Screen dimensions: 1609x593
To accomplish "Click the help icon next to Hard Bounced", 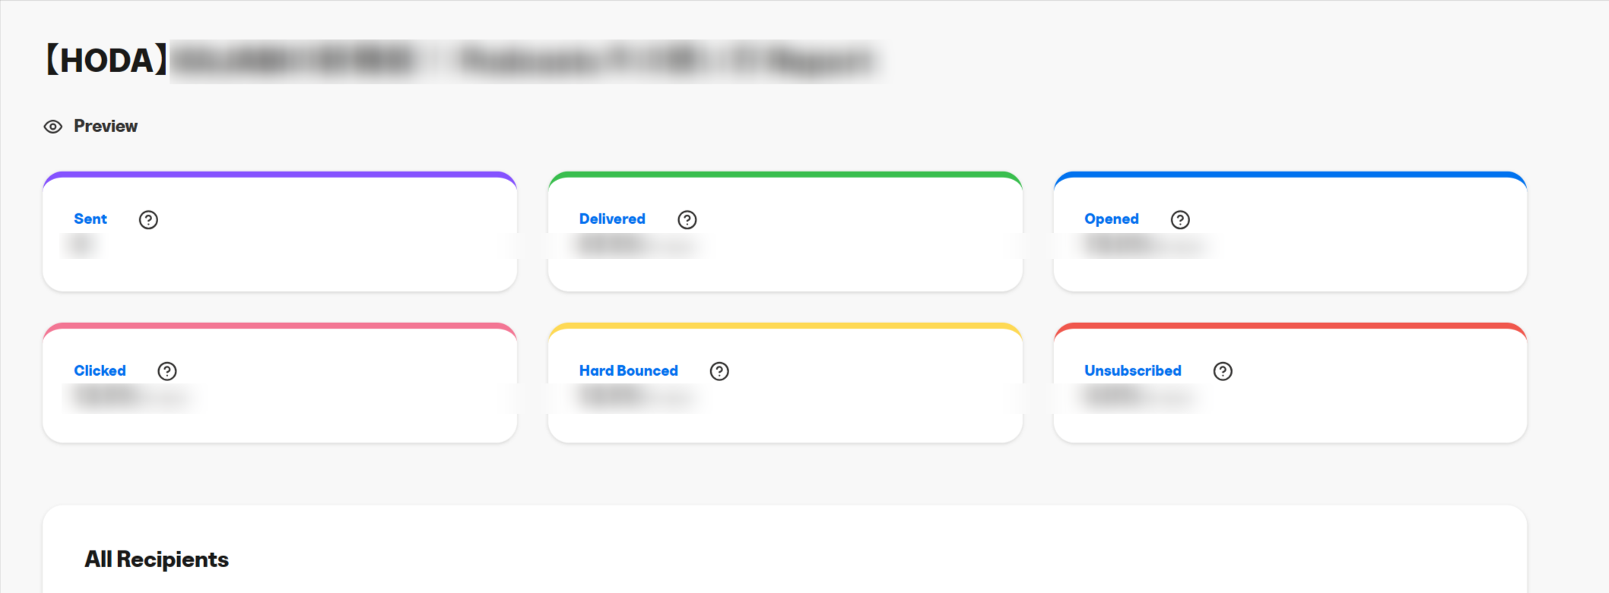I will point(719,371).
